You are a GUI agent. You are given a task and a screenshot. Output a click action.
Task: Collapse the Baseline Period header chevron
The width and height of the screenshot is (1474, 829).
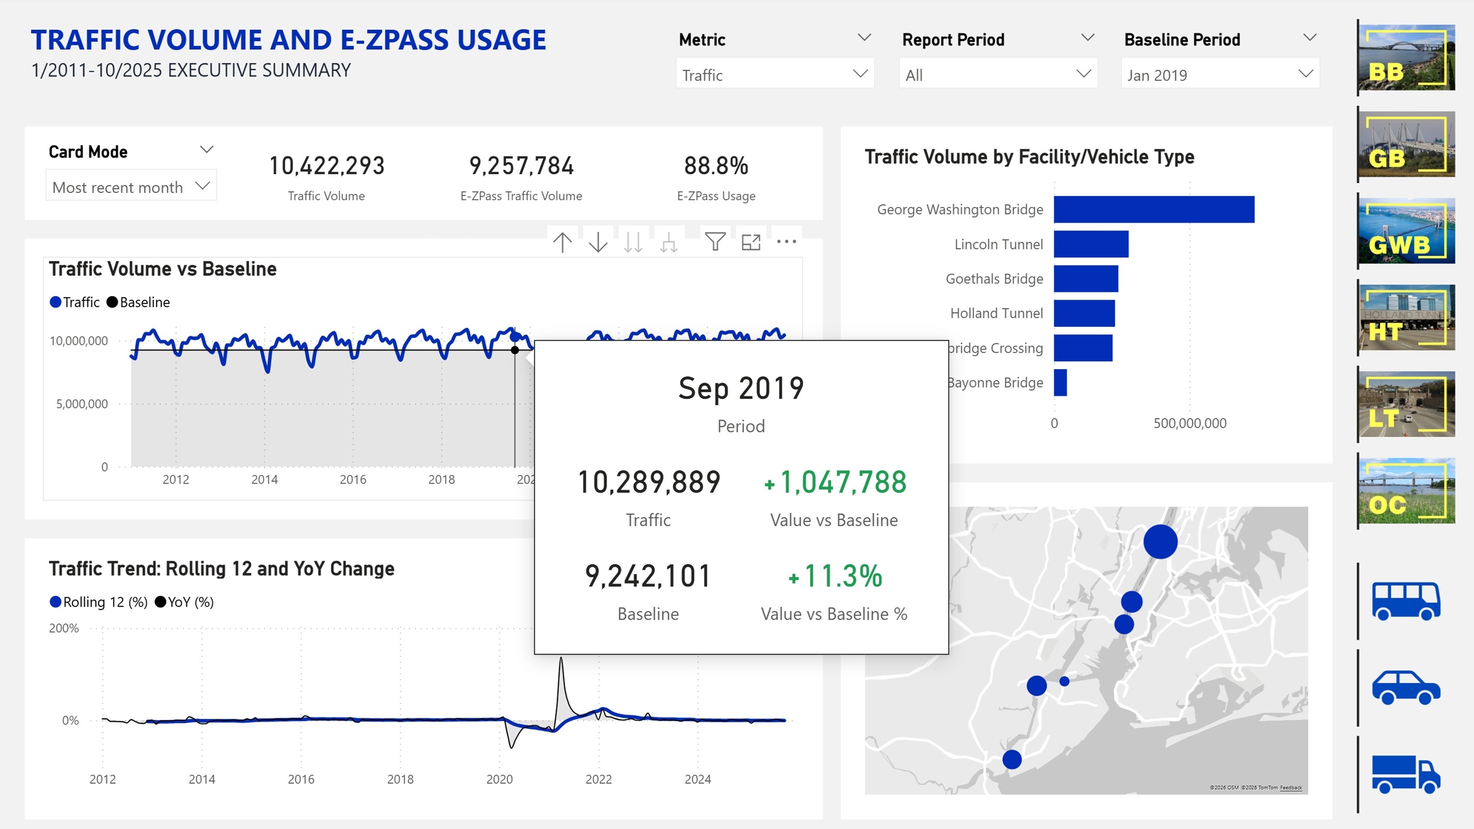point(1310,38)
